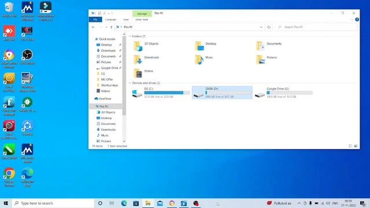Screen dimensions: 370x208
Task: Select the green Manage contextual tab
Action: coord(142,14)
